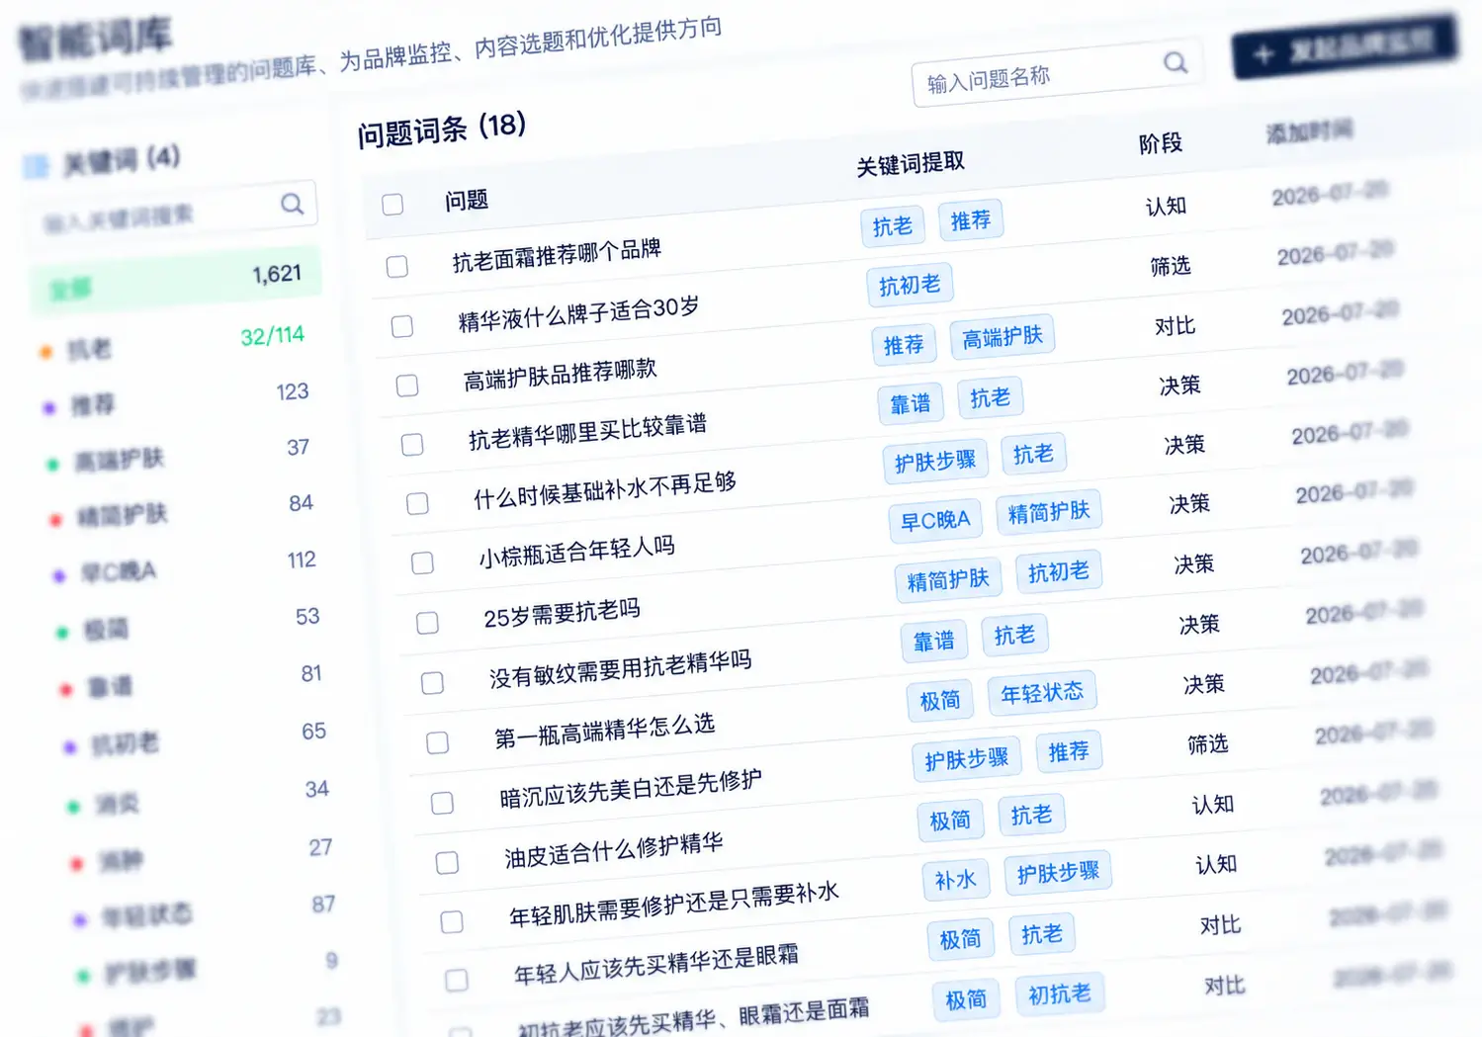Tick the checkbox for 暗沉应该先美白还是先修护

[x=442, y=803]
